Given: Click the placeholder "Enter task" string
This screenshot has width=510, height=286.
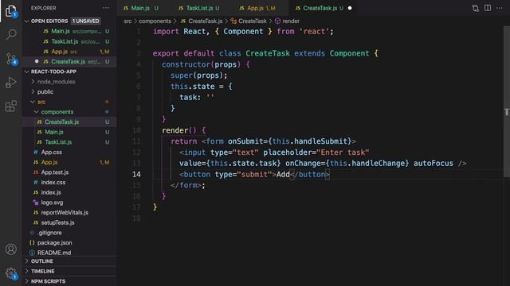Looking at the screenshot, I should [x=343, y=153].
